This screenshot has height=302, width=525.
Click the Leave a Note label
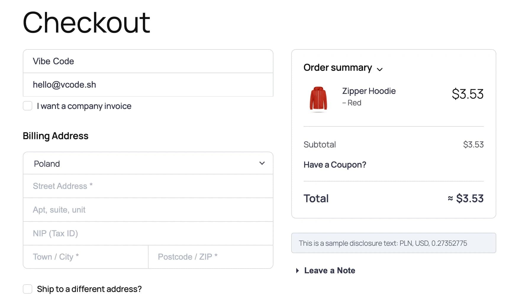point(329,270)
